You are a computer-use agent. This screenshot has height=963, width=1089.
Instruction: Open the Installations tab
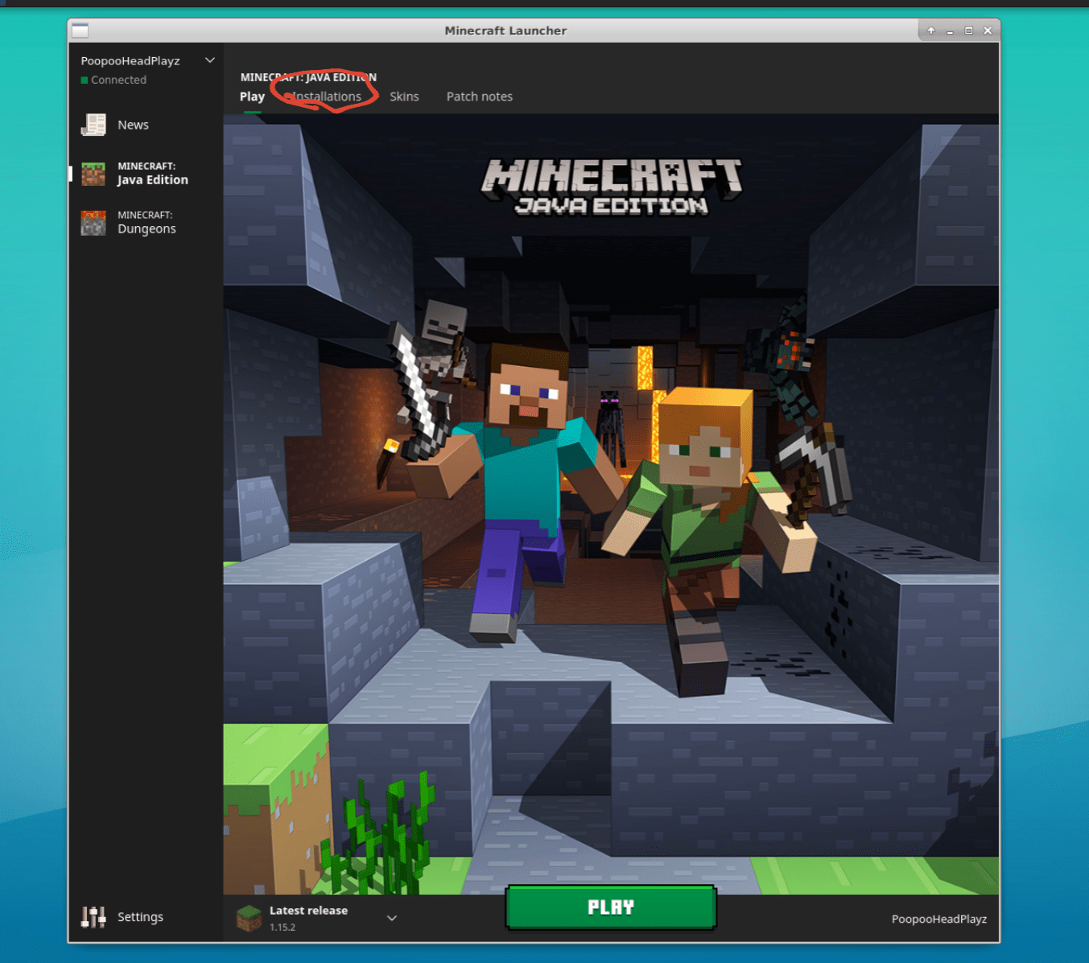pos(327,97)
